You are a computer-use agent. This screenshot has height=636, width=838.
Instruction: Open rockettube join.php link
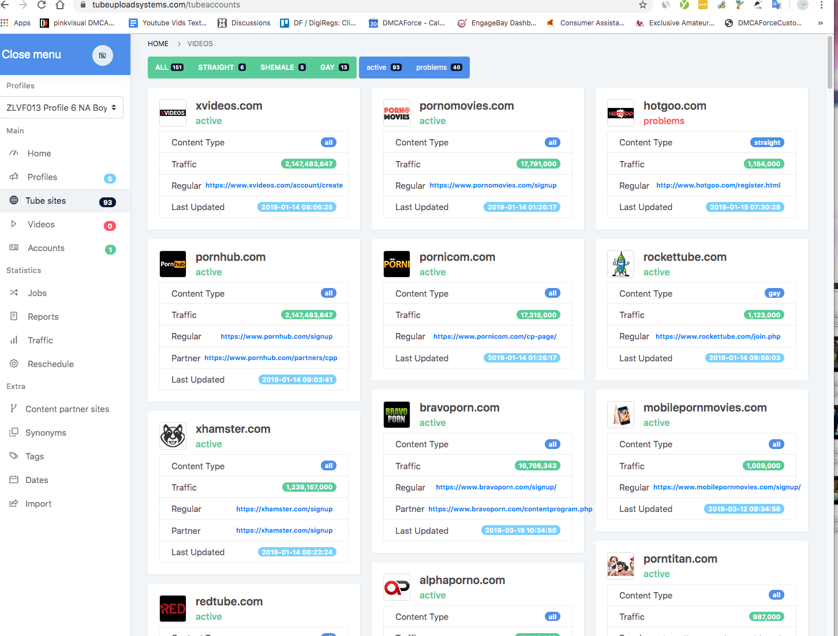pos(718,336)
